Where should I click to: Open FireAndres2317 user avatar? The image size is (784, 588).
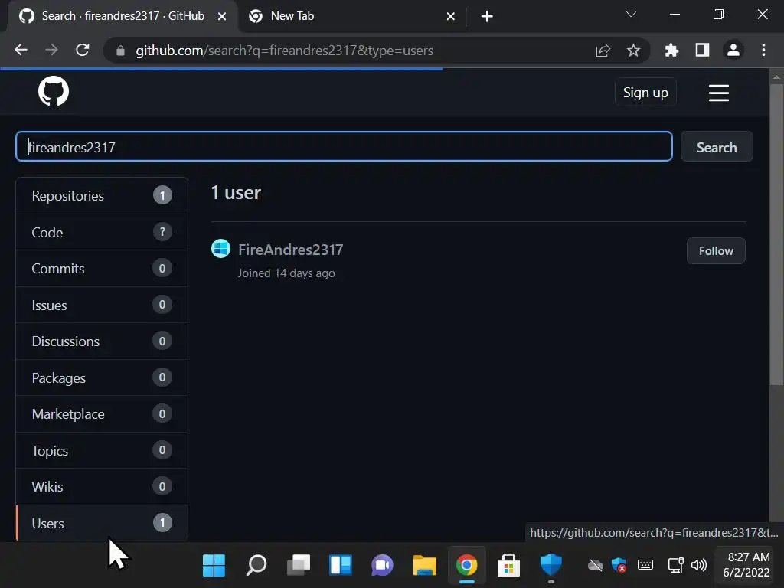[220, 249]
